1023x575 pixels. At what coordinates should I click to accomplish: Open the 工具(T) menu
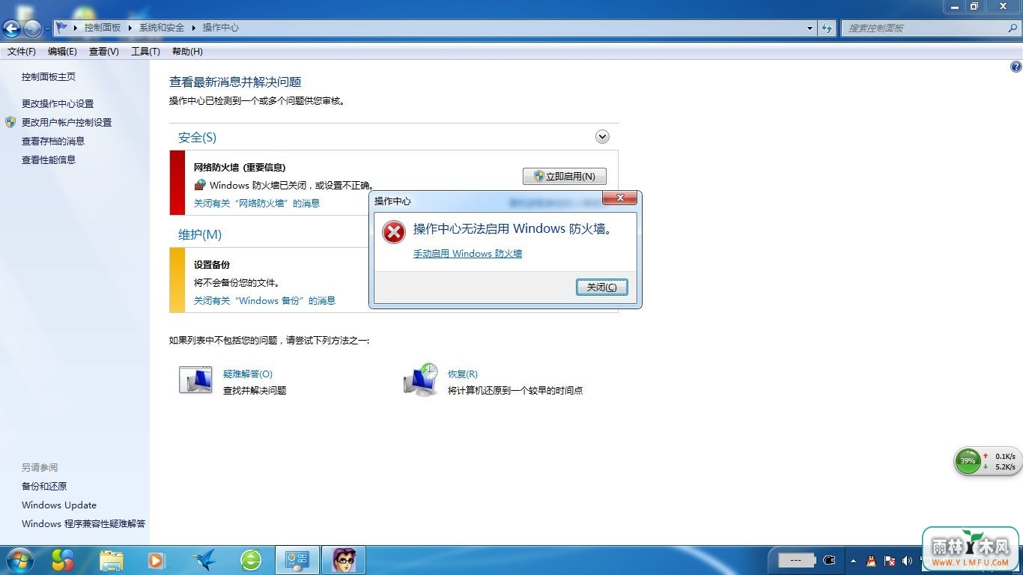click(x=145, y=52)
